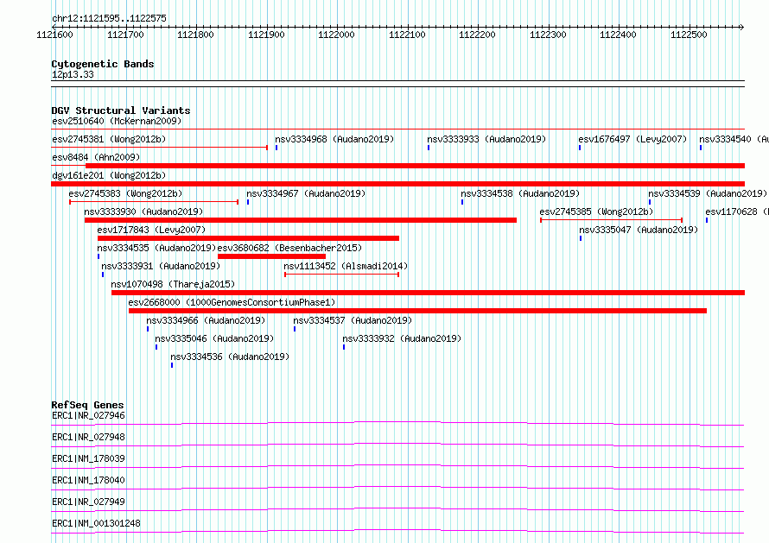This screenshot has height=543, width=769.
Task: Select the red bracket line under nsv1113452
Action: [342, 275]
